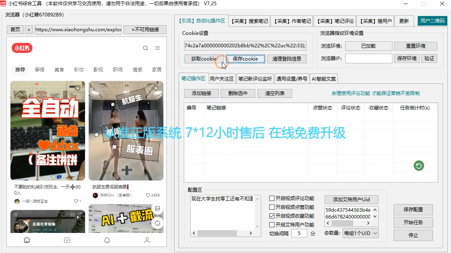Focus the browser URL address field
The width and height of the screenshot is (451, 253).
[x=78, y=30]
